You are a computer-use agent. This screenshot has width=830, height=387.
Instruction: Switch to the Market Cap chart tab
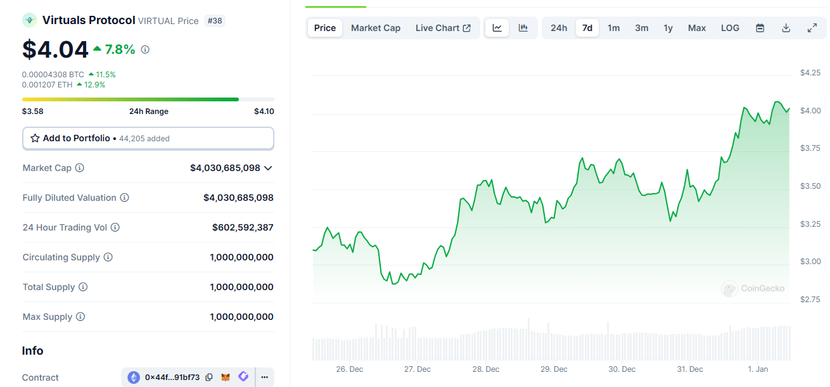376,28
